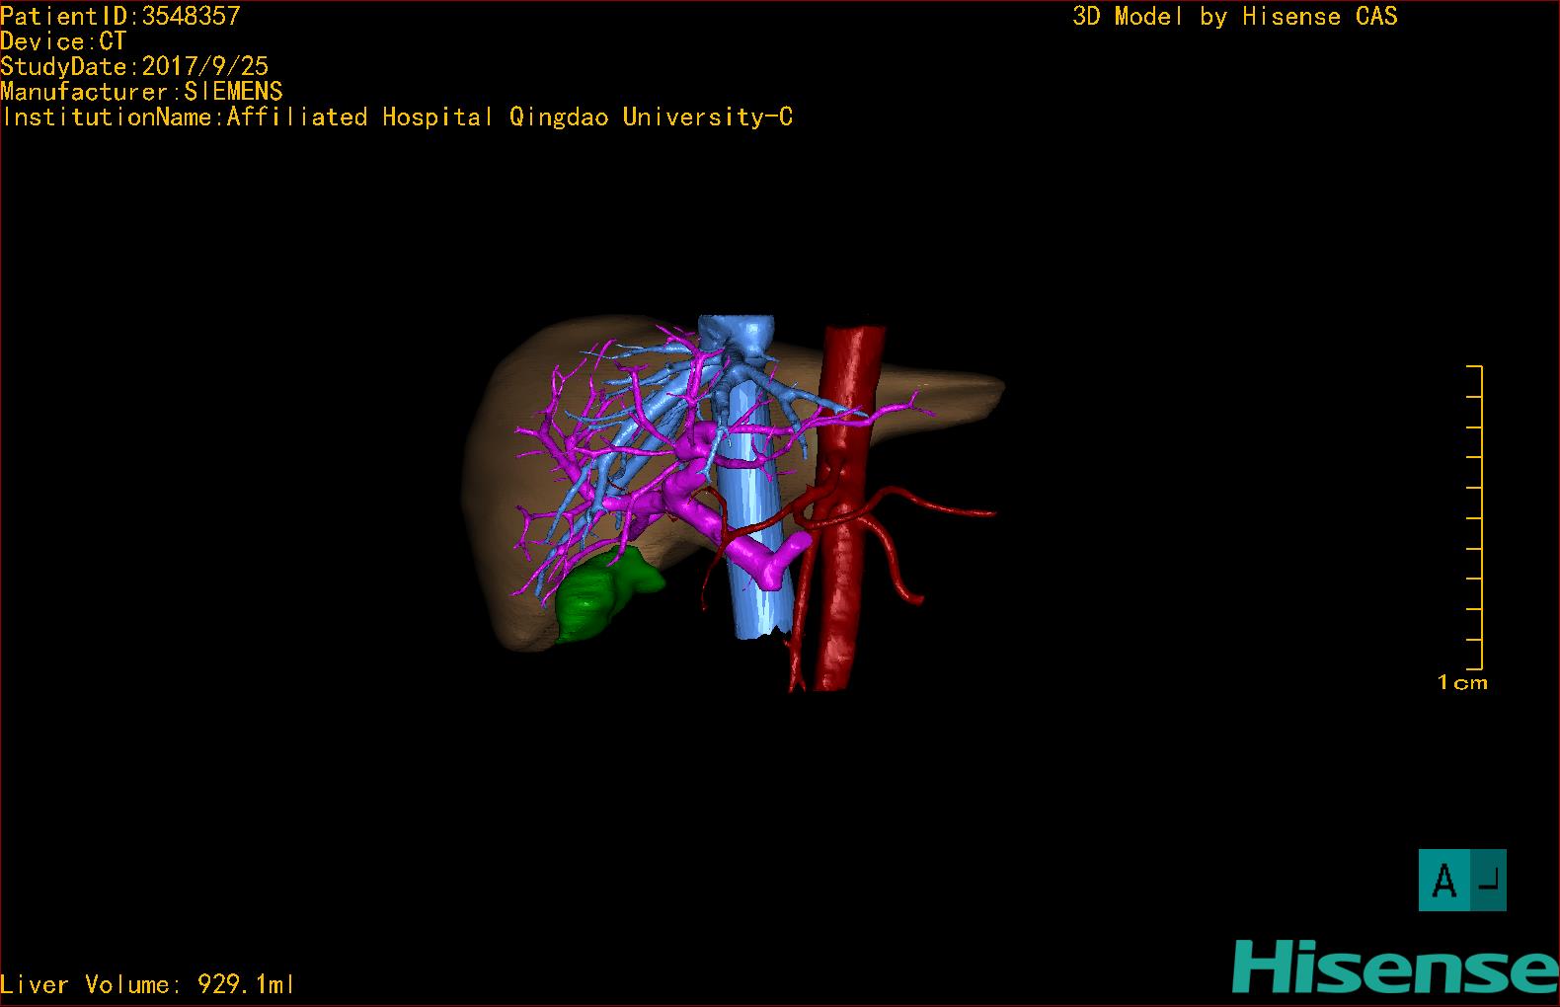The height and width of the screenshot is (1007, 1560).
Task: Click the '1cm' scale label
Action: (x=1462, y=682)
